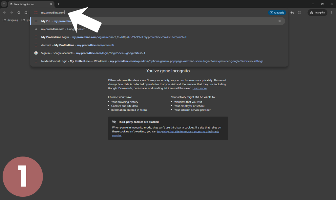Click the extensions grid icon in toolbar
Image resolution: width=336 pixels, height=200 pixels.
coord(300,12)
